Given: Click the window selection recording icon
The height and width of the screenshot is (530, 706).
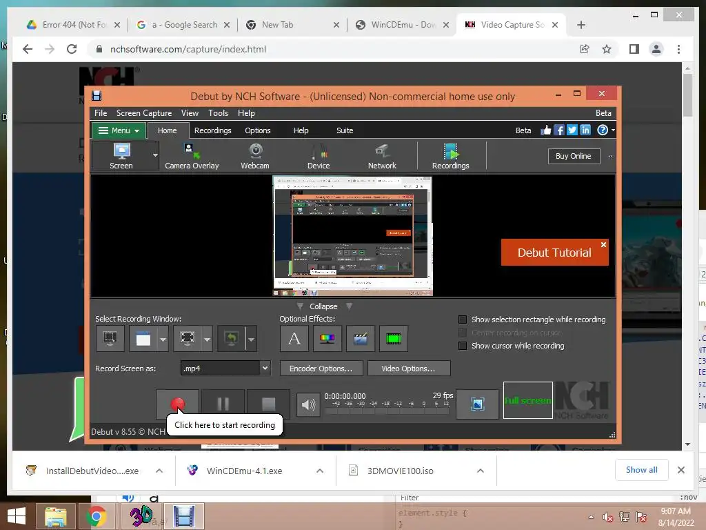Looking at the screenshot, I should [143, 338].
